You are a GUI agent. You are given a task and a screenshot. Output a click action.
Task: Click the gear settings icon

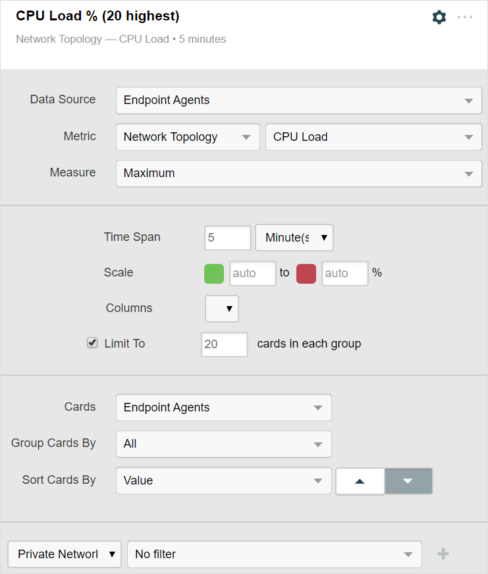click(439, 17)
